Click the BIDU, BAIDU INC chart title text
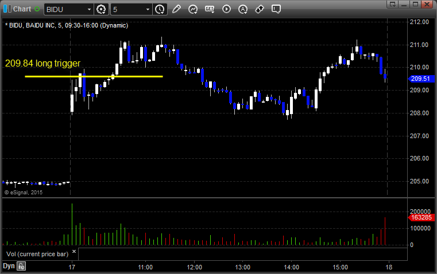This screenshot has height=274, width=437. click(67, 25)
